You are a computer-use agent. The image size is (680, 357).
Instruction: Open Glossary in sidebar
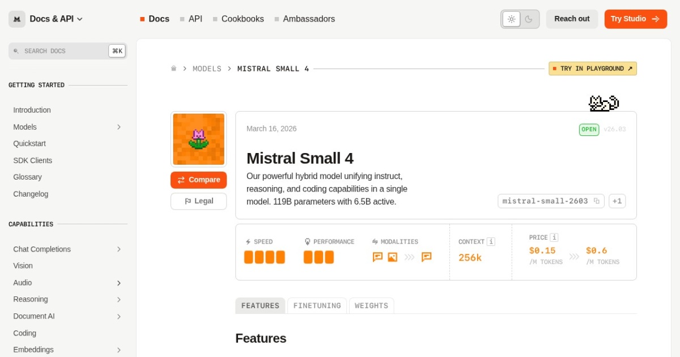pyautogui.click(x=27, y=177)
